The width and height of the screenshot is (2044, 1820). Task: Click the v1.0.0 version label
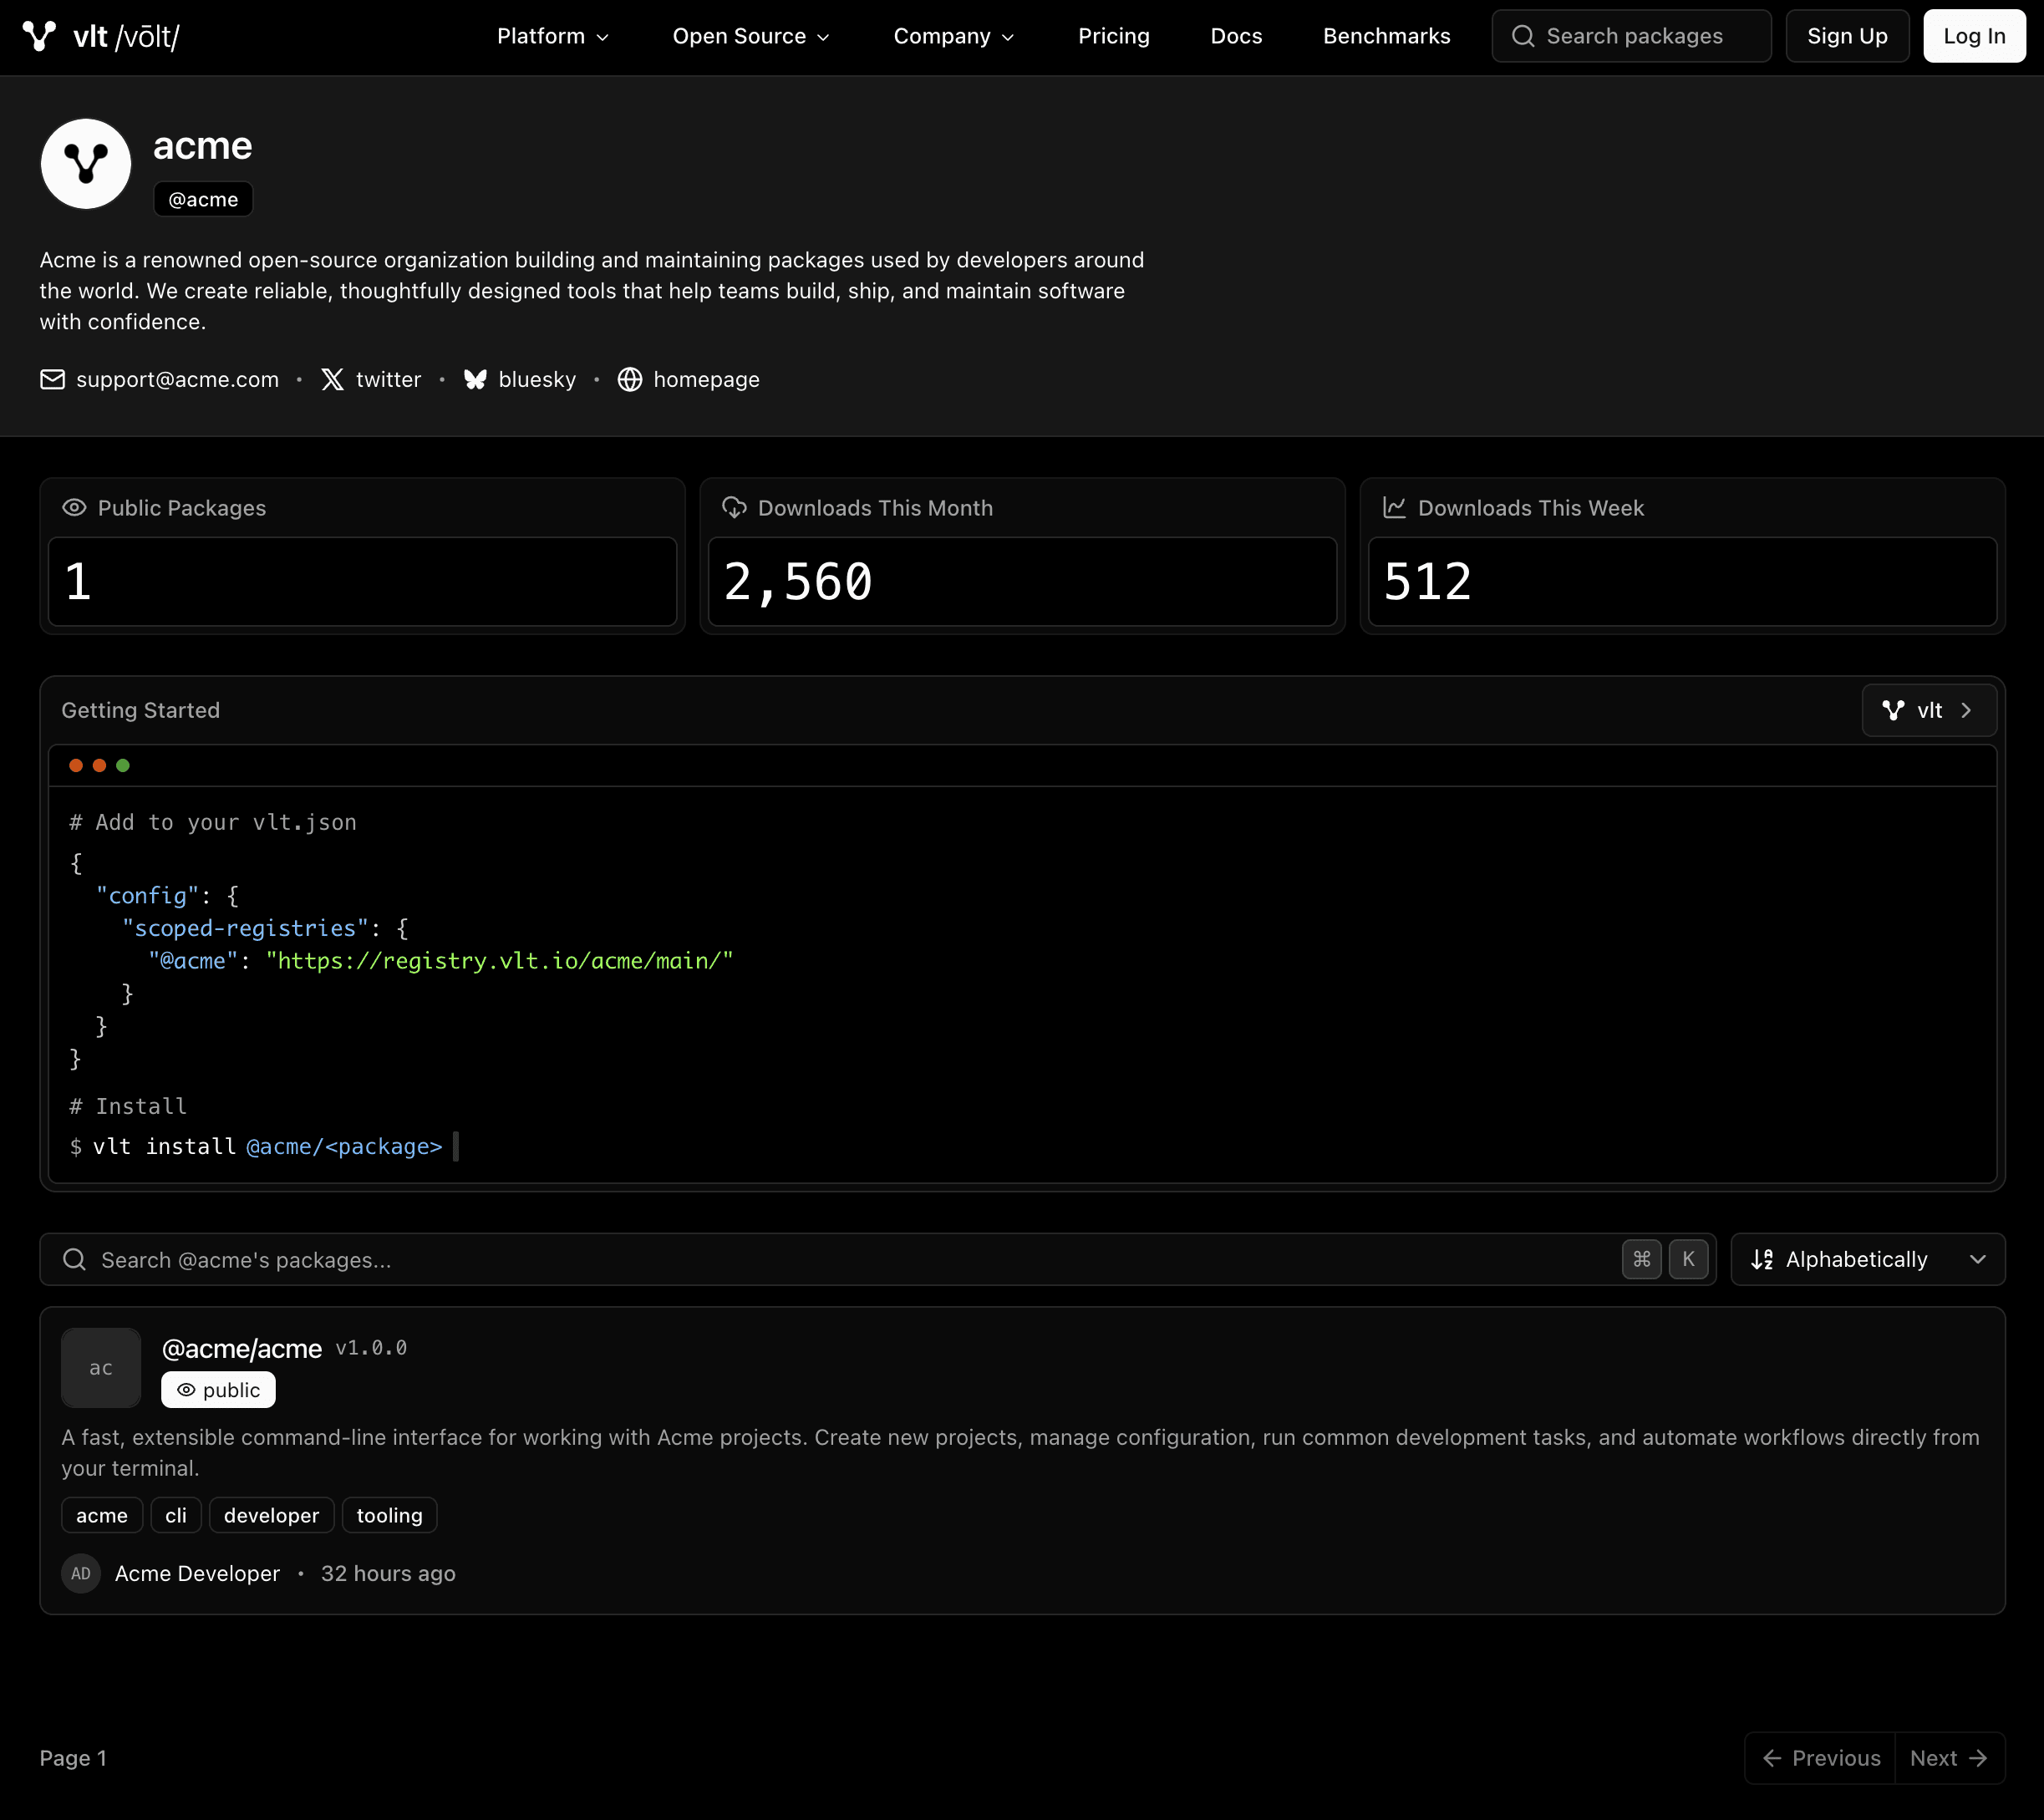pos(371,1348)
